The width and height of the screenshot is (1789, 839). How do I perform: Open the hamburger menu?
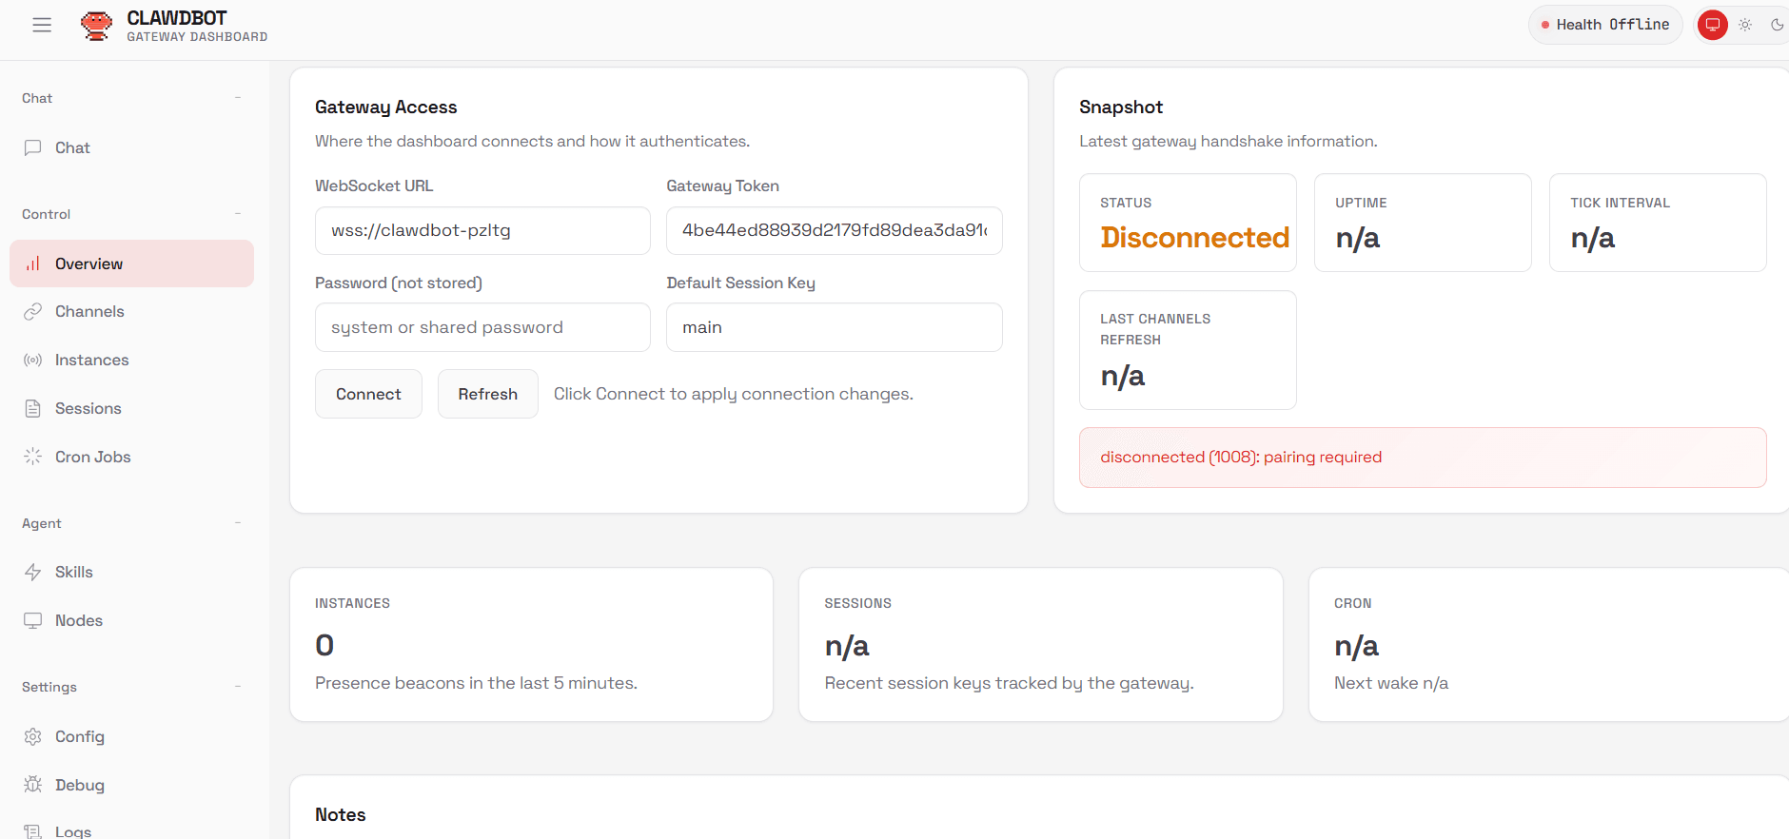point(42,26)
